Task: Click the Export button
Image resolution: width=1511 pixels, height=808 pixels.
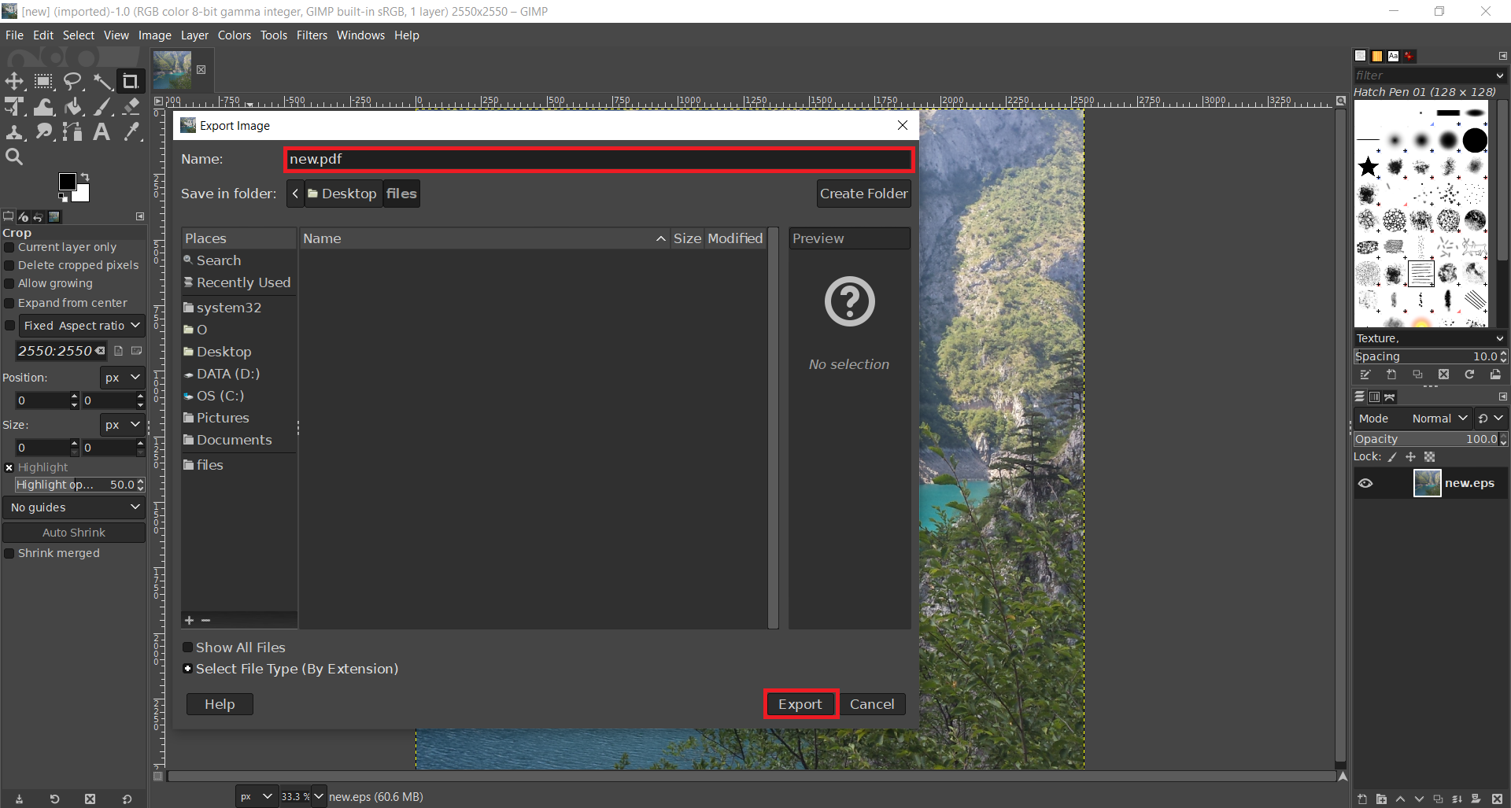Action: click(x=800, y=704)
